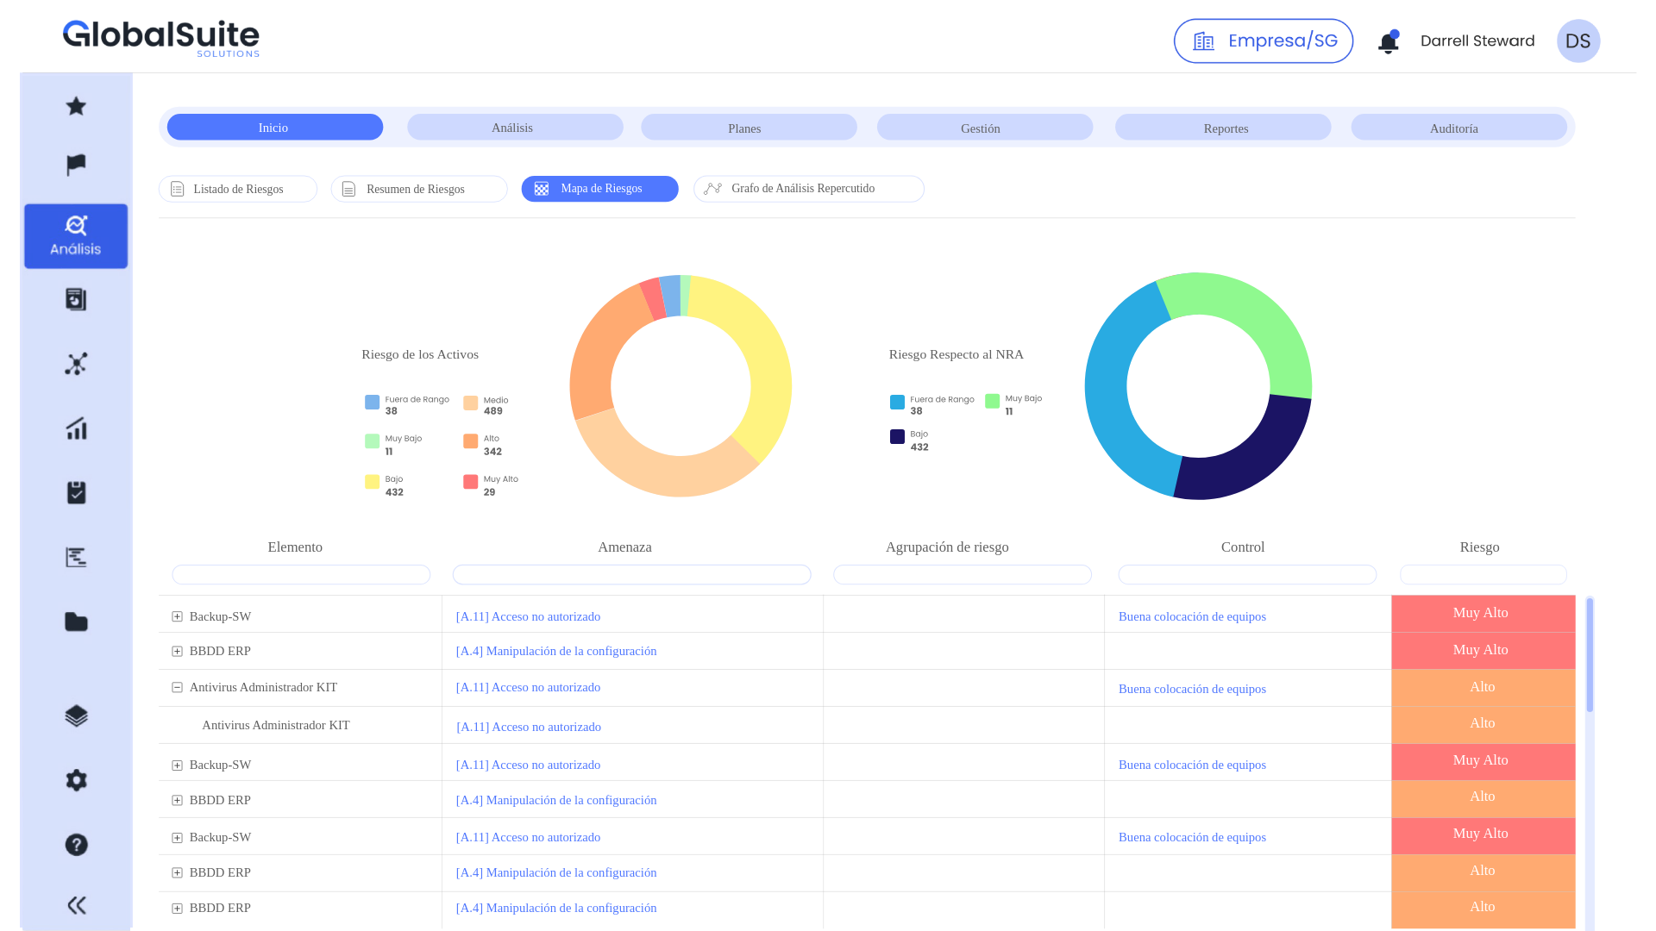1656x931 pixels.
Task: Expand the first BBDD ERP table row
Action: point(177,651)
